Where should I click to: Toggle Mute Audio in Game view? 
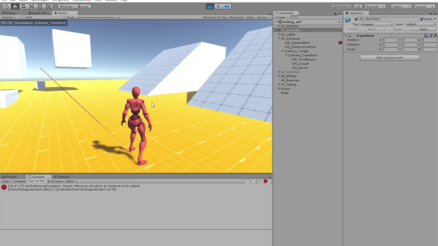236,17
